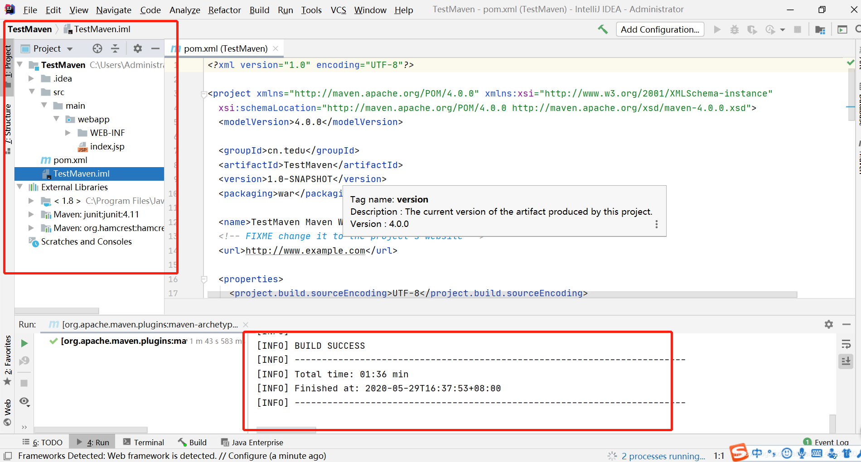Expand the JDK 1.8 library node
The height and width of the screenshot is (462, 861).
point(31,201)
